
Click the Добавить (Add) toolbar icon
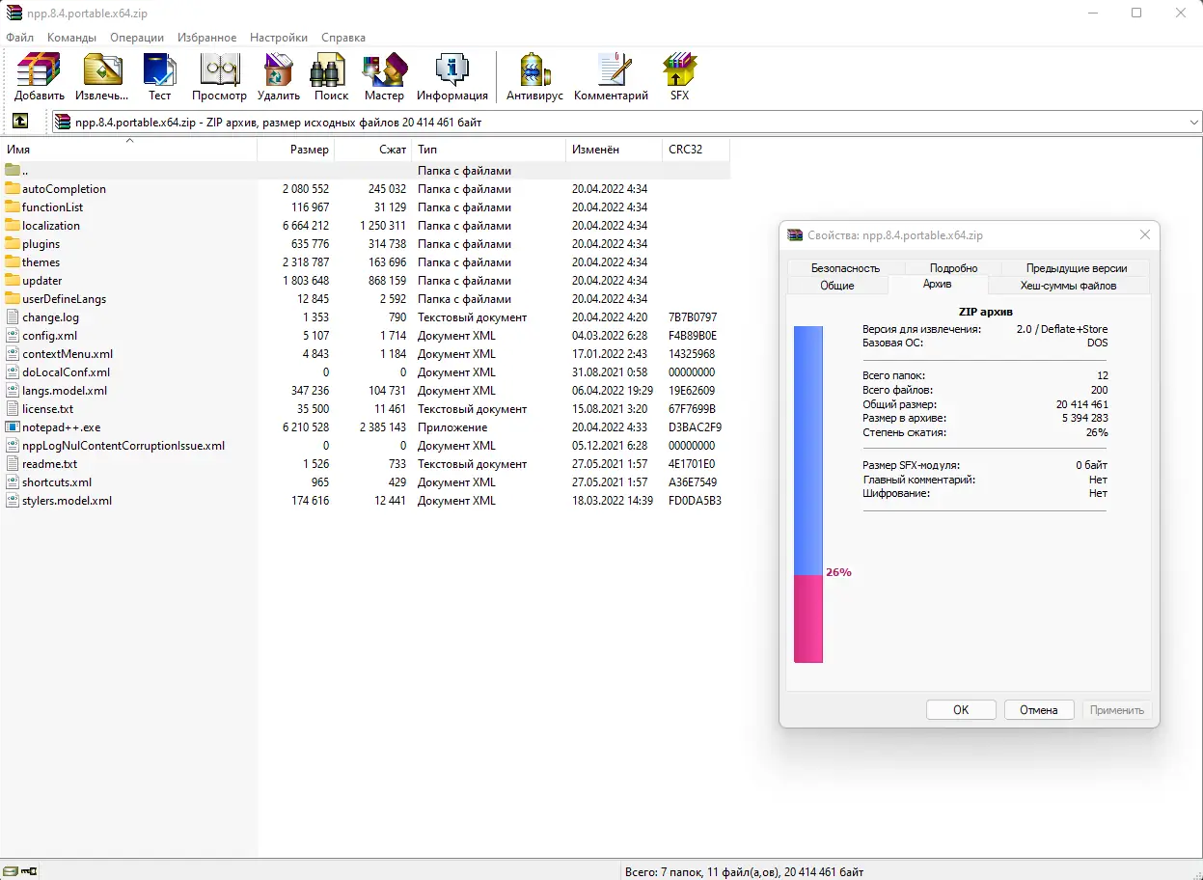(x=40, y=77)
